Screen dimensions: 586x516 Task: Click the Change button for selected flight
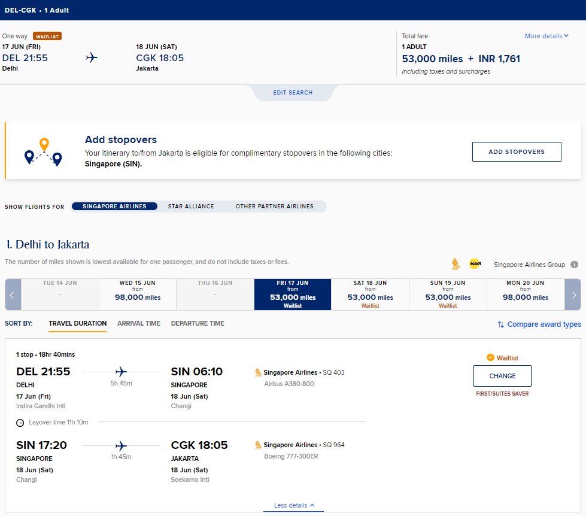pos(502,376)
